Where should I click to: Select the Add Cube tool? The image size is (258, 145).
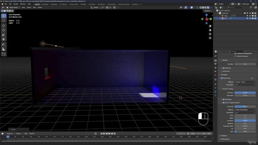4,54
